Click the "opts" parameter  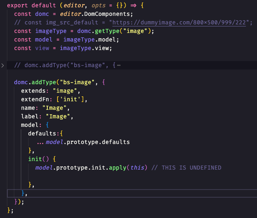pos(98,6)
